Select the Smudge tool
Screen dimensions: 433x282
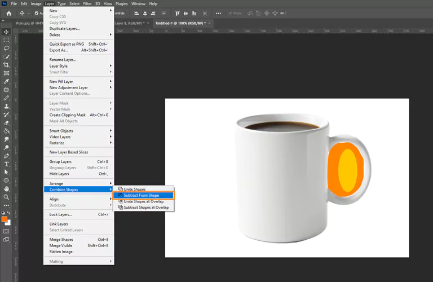[6, 139]
